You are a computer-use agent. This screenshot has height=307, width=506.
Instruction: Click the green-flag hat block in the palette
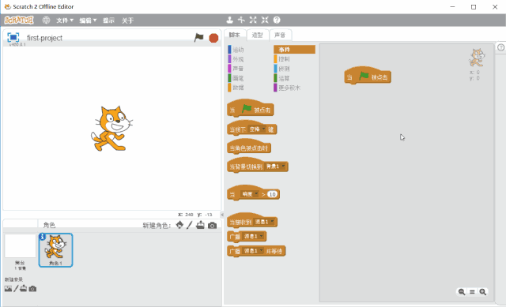click(x=251, y=109)
